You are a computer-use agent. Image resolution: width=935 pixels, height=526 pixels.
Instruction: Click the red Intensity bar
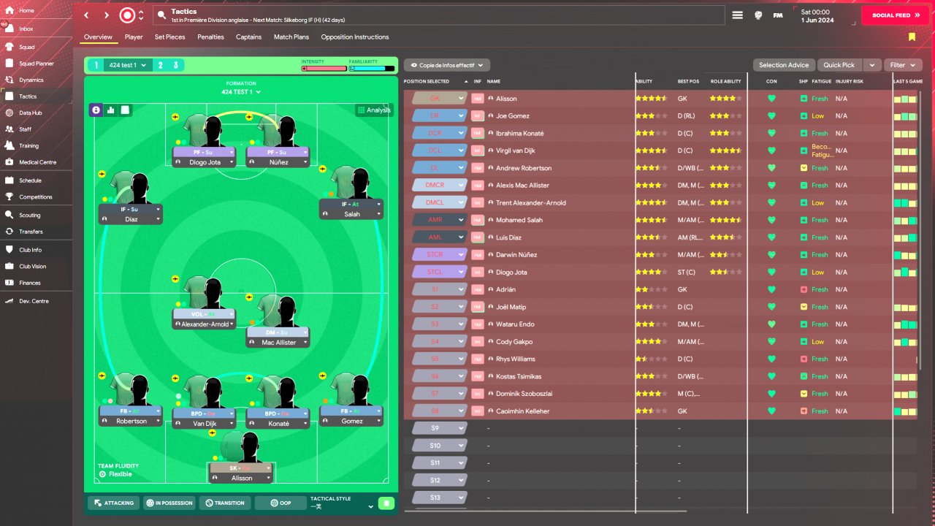pyautogui.click(x=324, y=69)
